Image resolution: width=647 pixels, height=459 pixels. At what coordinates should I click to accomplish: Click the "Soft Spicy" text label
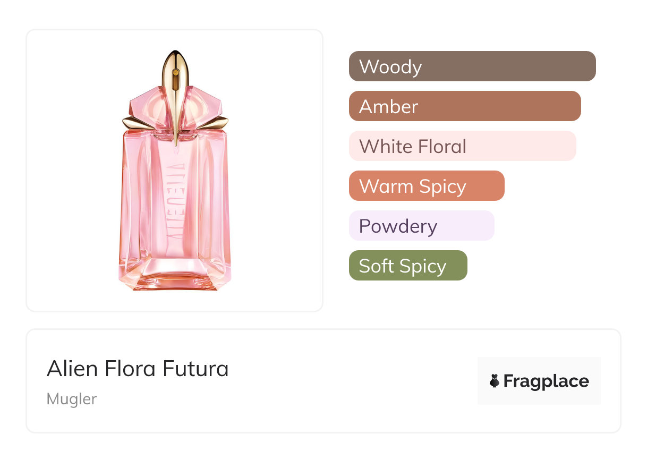[402, 266]
